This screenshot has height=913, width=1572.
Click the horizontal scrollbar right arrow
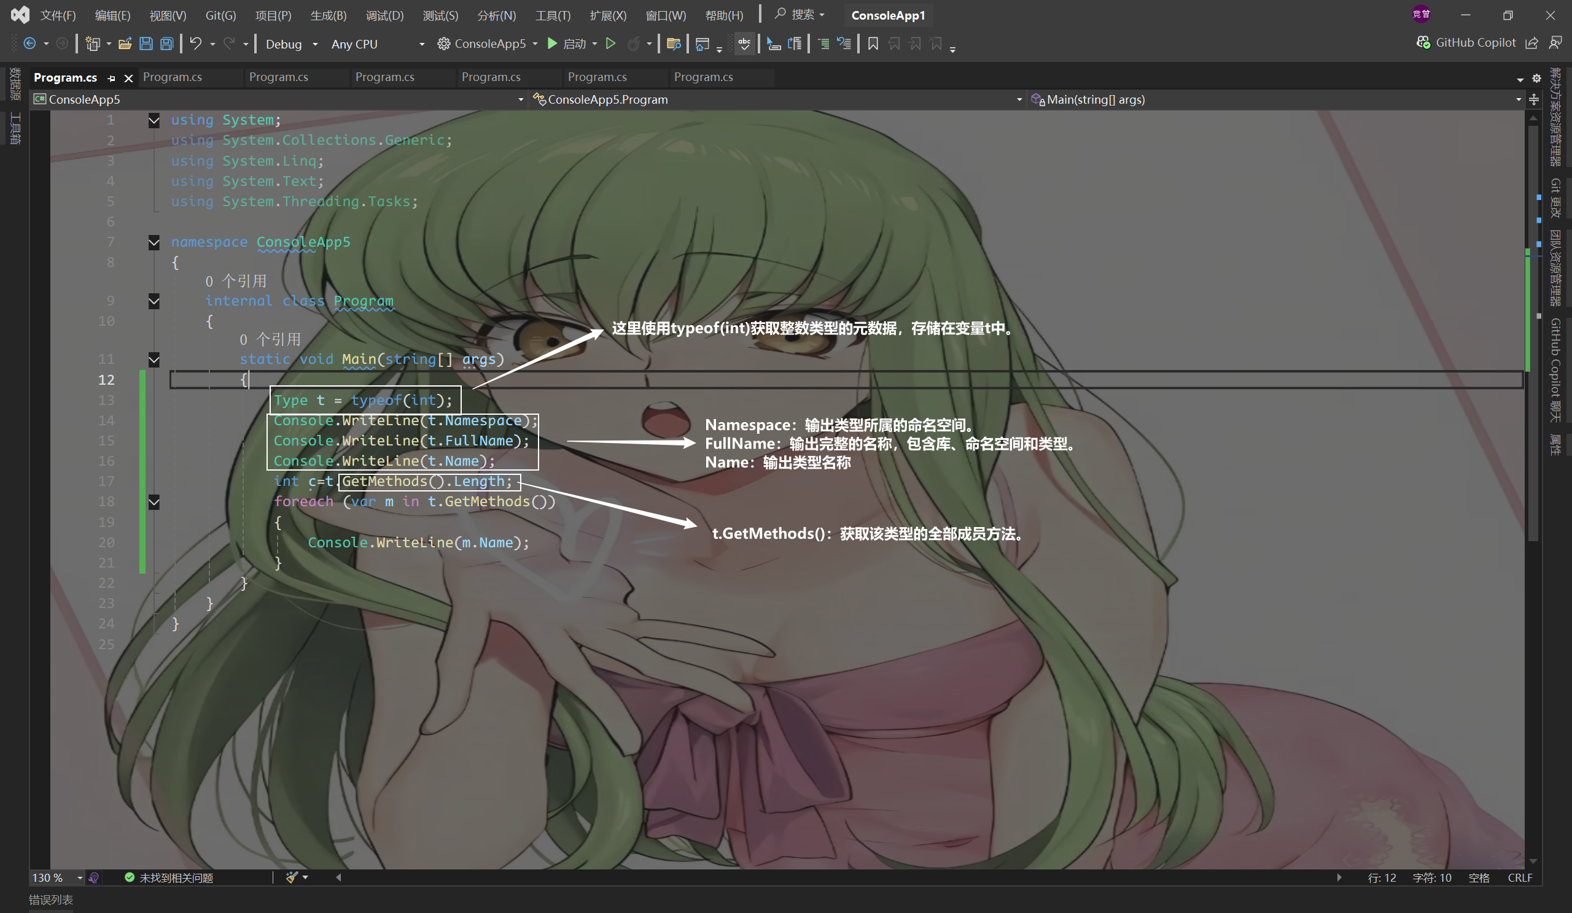pos(1339,877)
